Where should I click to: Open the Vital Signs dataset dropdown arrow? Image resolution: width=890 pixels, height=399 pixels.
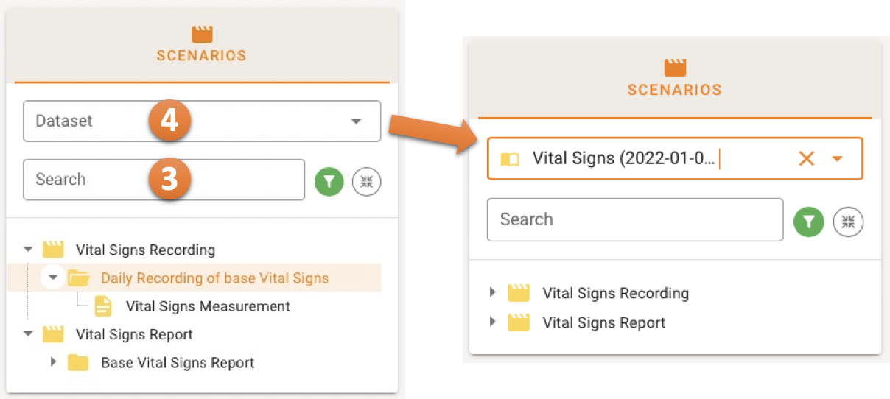(838, 158)
